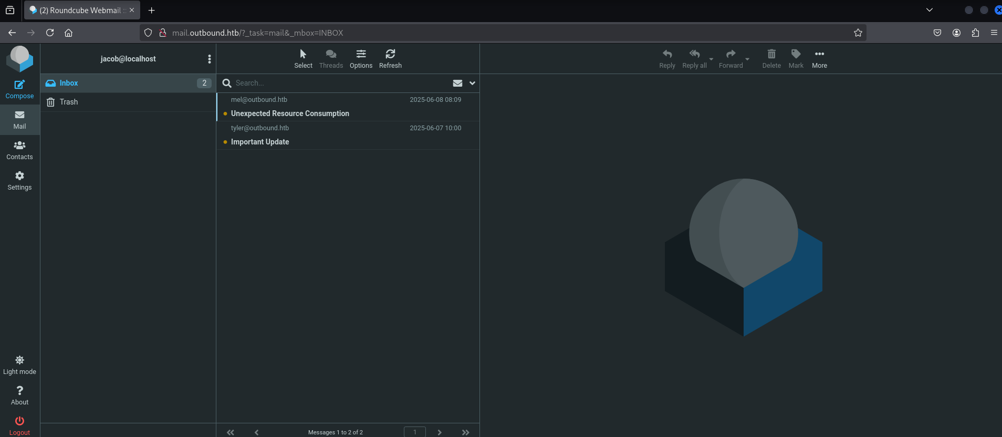Click Reply all button
Screen dimensions: 1002x437
point(694,59)
